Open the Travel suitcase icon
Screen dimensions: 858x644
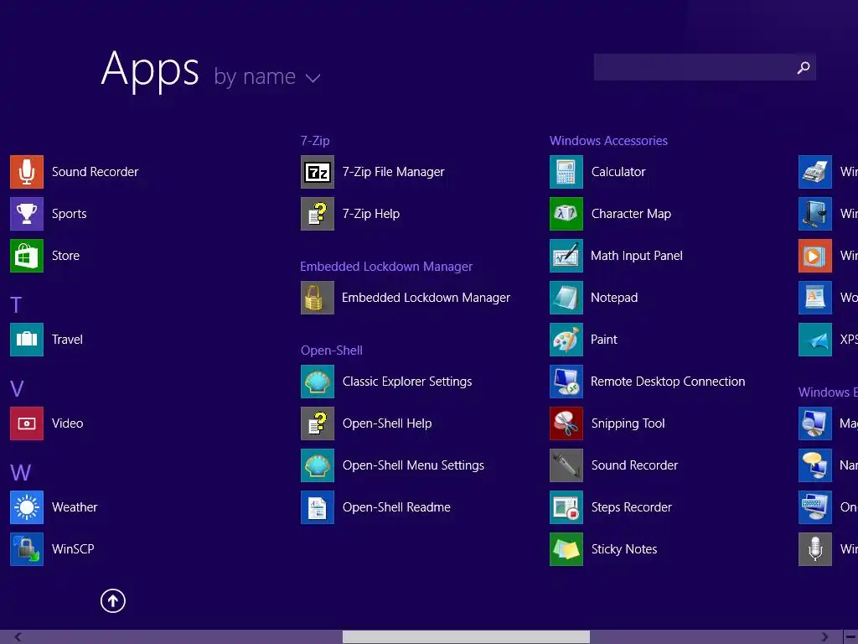point(26,340)
